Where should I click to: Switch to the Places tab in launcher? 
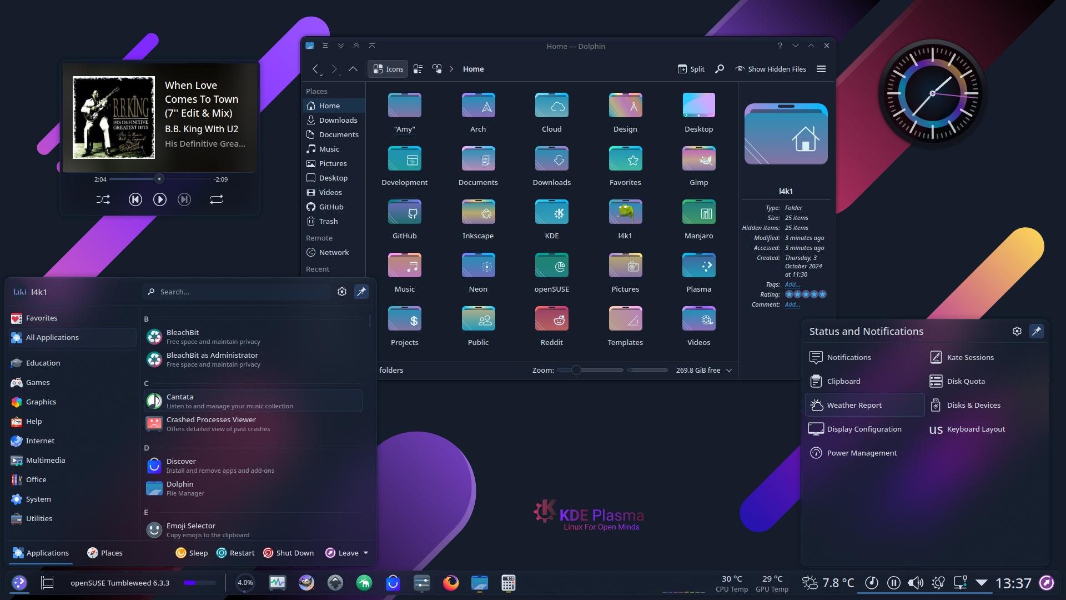[105, 553]
